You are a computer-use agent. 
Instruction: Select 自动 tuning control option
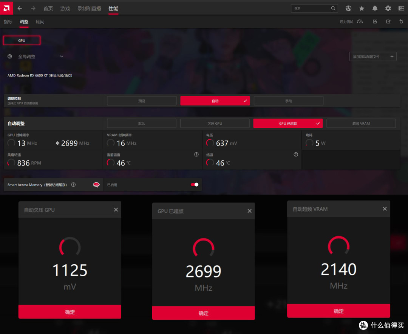[215, 101]
